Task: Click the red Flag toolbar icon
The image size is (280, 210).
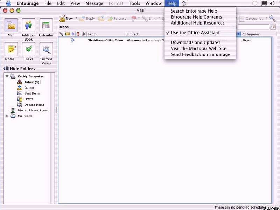Action: [134, 19]
